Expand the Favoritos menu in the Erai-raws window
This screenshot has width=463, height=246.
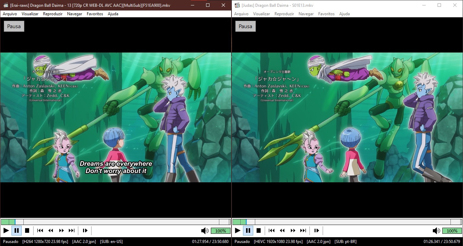coord(95,14)
